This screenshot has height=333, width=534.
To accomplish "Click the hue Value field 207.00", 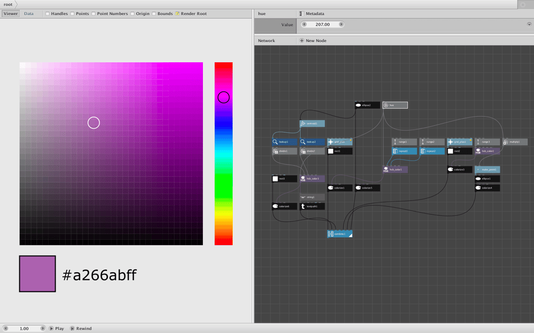I will point(323,25).
